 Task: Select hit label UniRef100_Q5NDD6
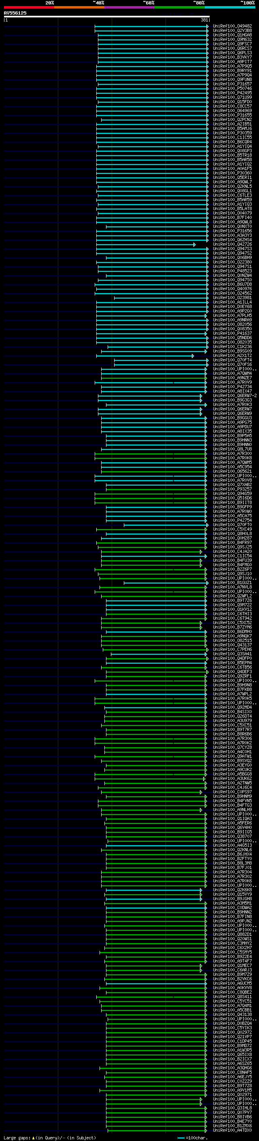[x=232, y=338]
